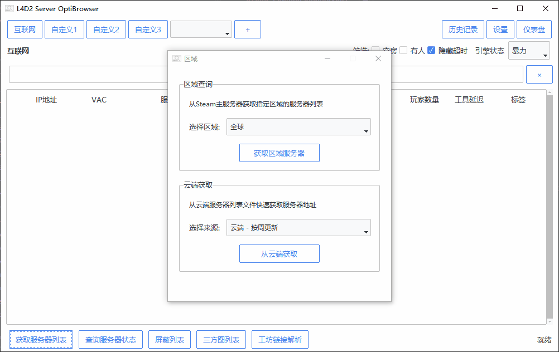
Task: Click 获取服务器列表 at the bottom
Action: (40, 339)
